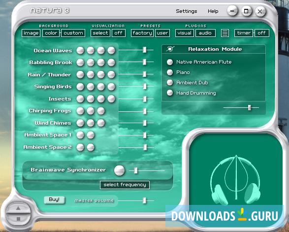Click Insects volume slider handle
The width and height of the screenshot is (289, 232).
click(x=145, y=99)
